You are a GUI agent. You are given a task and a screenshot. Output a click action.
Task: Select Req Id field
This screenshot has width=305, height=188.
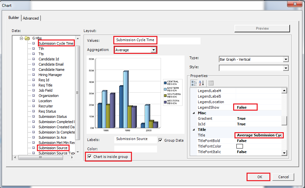coord(44,80)
